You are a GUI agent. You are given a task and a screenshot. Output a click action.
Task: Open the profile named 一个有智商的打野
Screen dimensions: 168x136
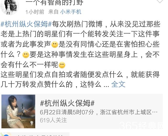pyautogui.click(x=54, y=3)
